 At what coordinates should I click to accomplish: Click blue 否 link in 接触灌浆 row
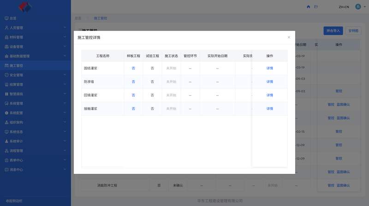[x=133, y=109]
